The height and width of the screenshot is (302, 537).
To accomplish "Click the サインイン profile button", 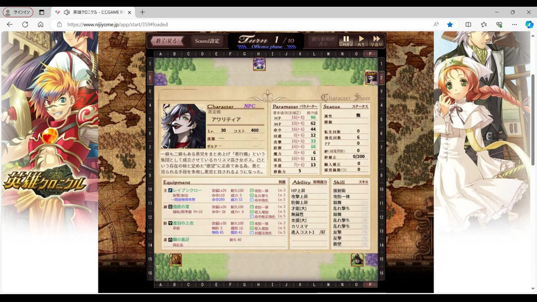I will pyautogui.click(x=18, y=12).
